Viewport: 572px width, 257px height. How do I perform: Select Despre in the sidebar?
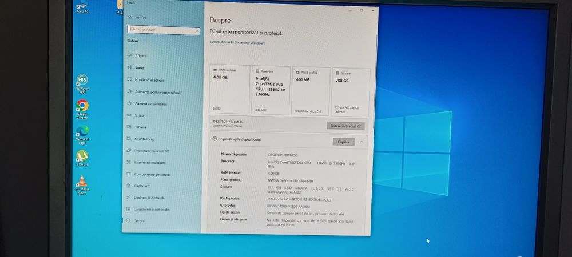coord(139,221)
